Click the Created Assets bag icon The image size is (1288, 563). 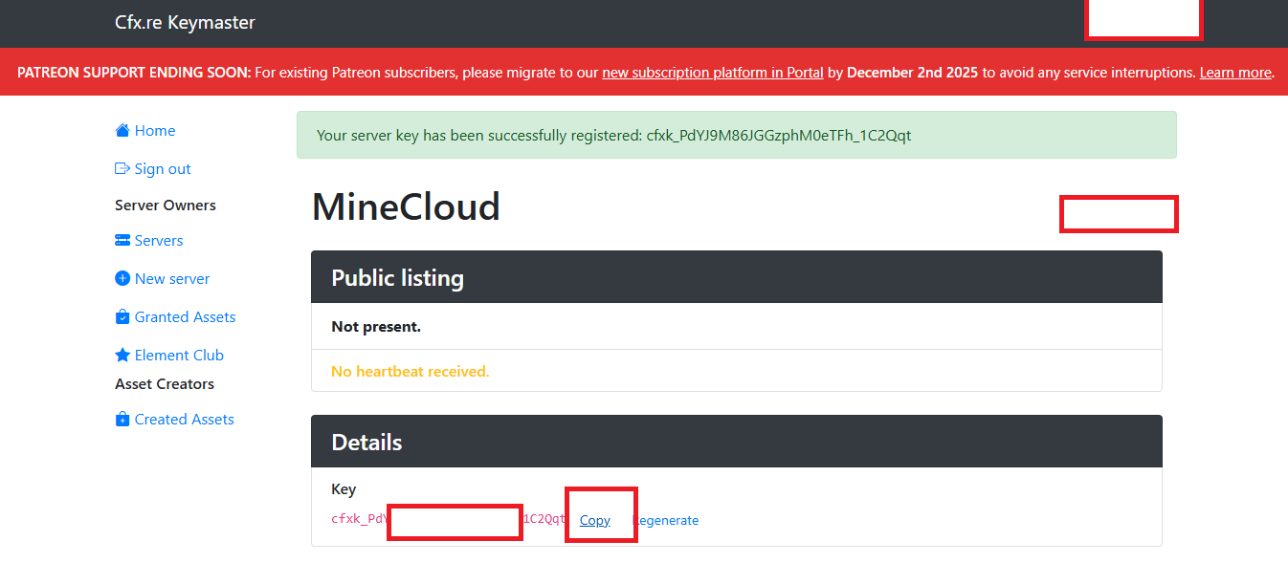click(x=122, y=420)
